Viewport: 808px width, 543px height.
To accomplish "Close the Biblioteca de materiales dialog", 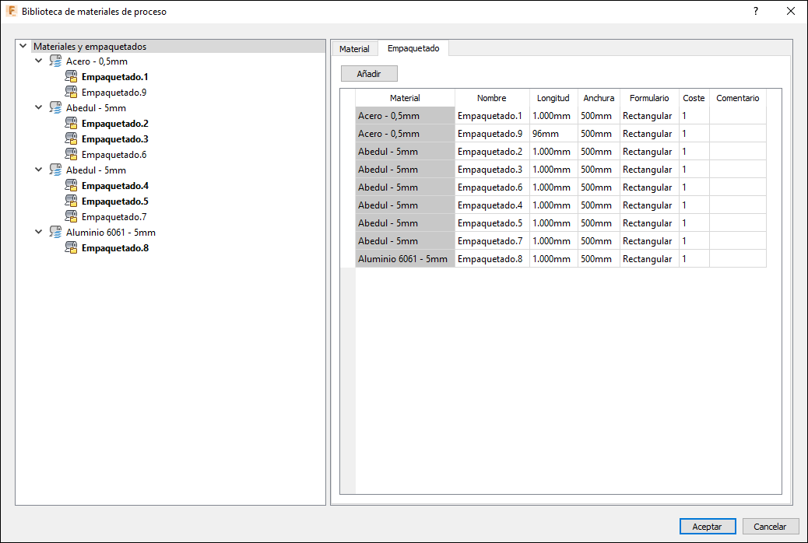I will [x=790, y=12].
